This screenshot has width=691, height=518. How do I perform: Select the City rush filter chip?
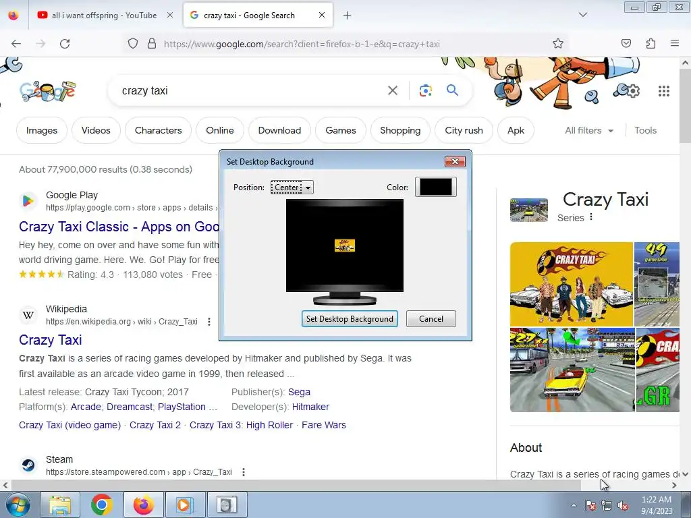464,130
